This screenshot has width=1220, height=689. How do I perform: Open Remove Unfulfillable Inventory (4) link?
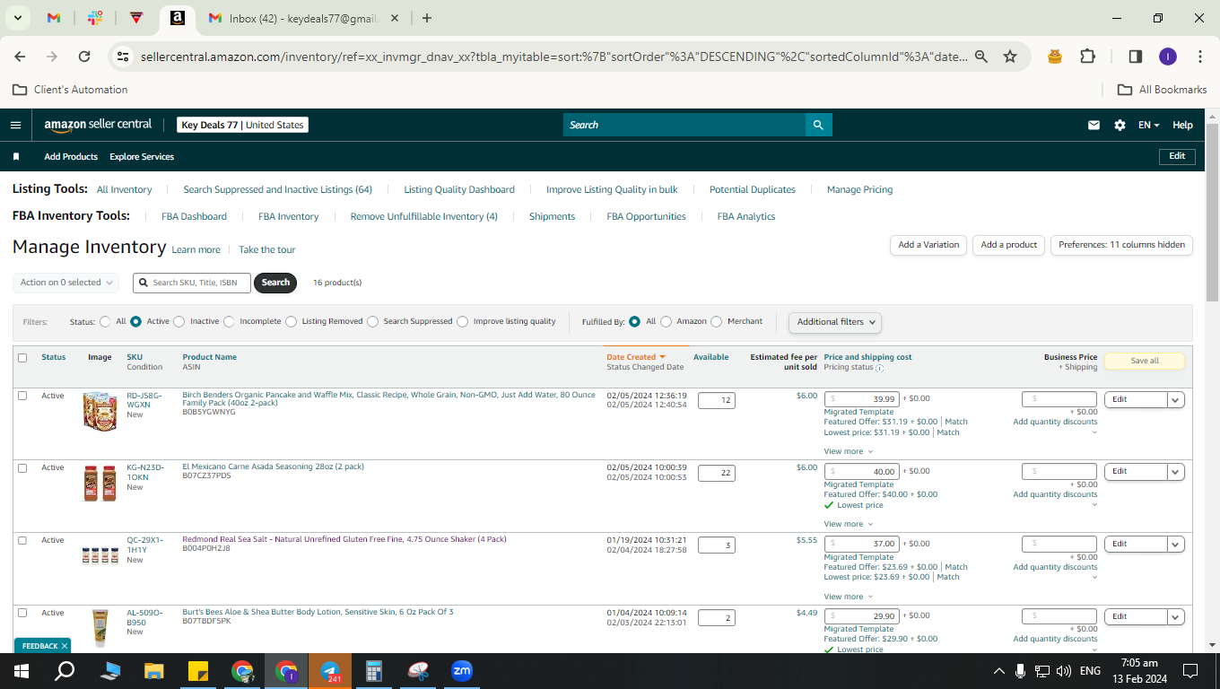423,216
